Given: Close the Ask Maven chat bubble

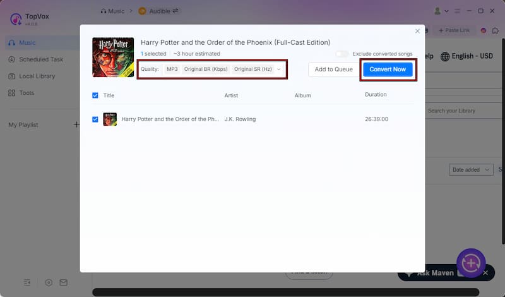Looking at the screenshot, I should 485,273.
